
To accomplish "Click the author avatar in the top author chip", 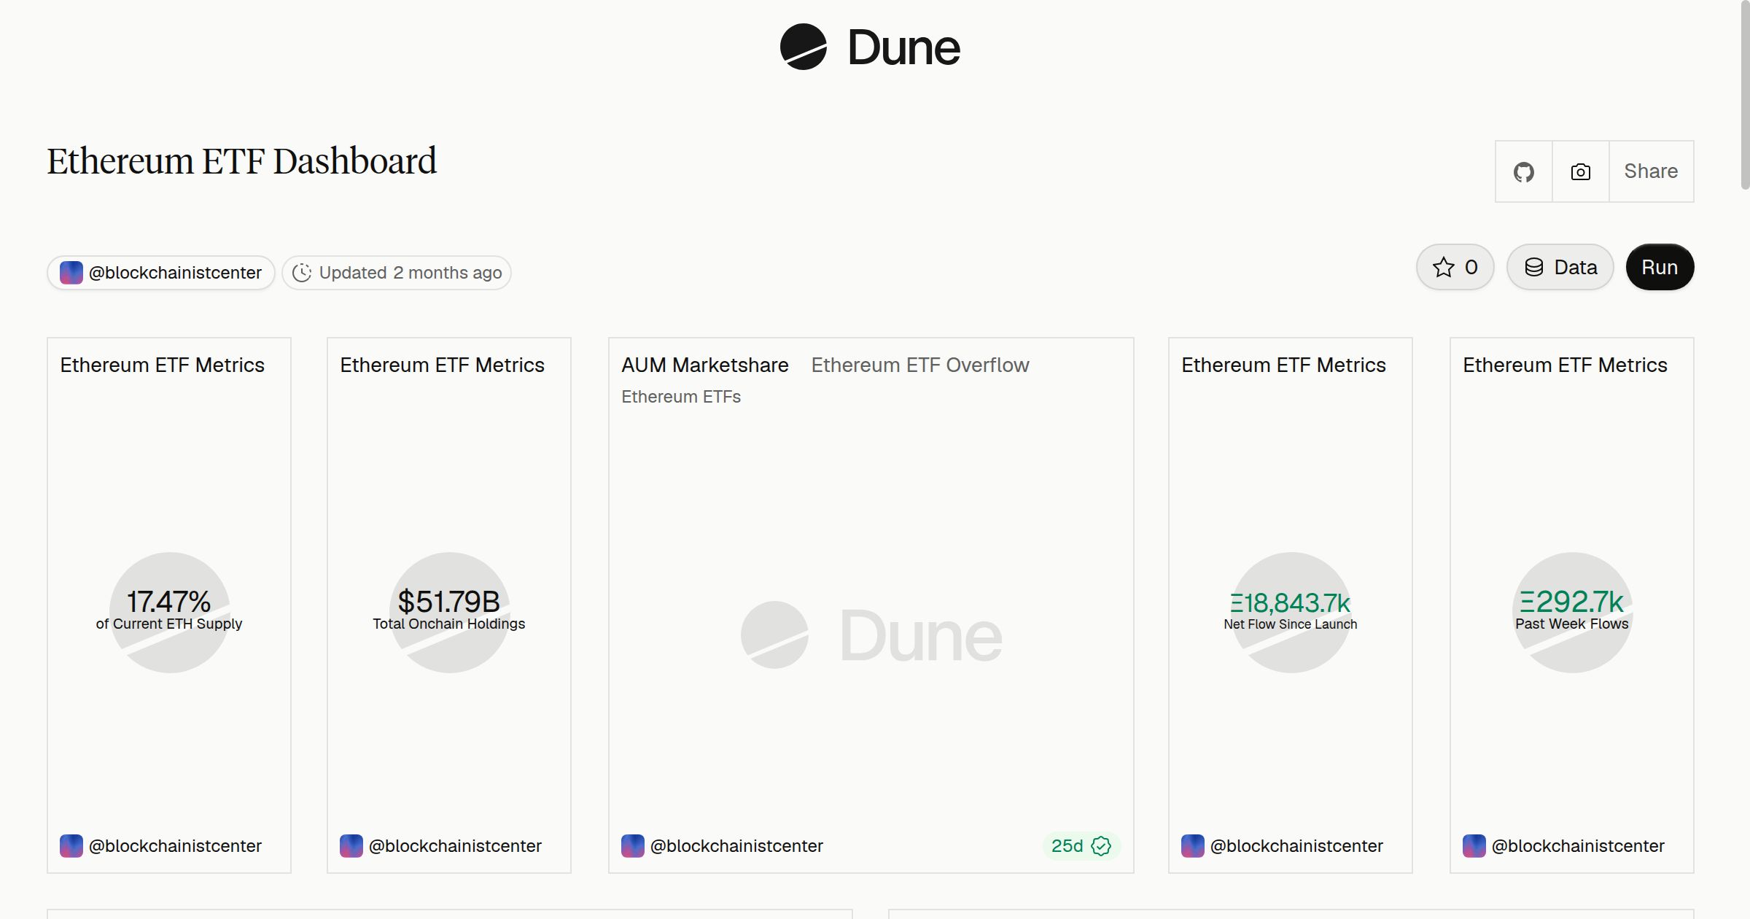I will coord(71,273).
